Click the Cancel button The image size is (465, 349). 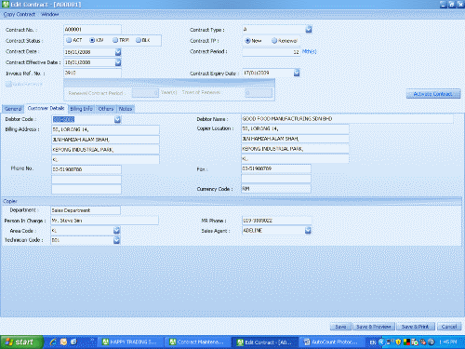449,327
